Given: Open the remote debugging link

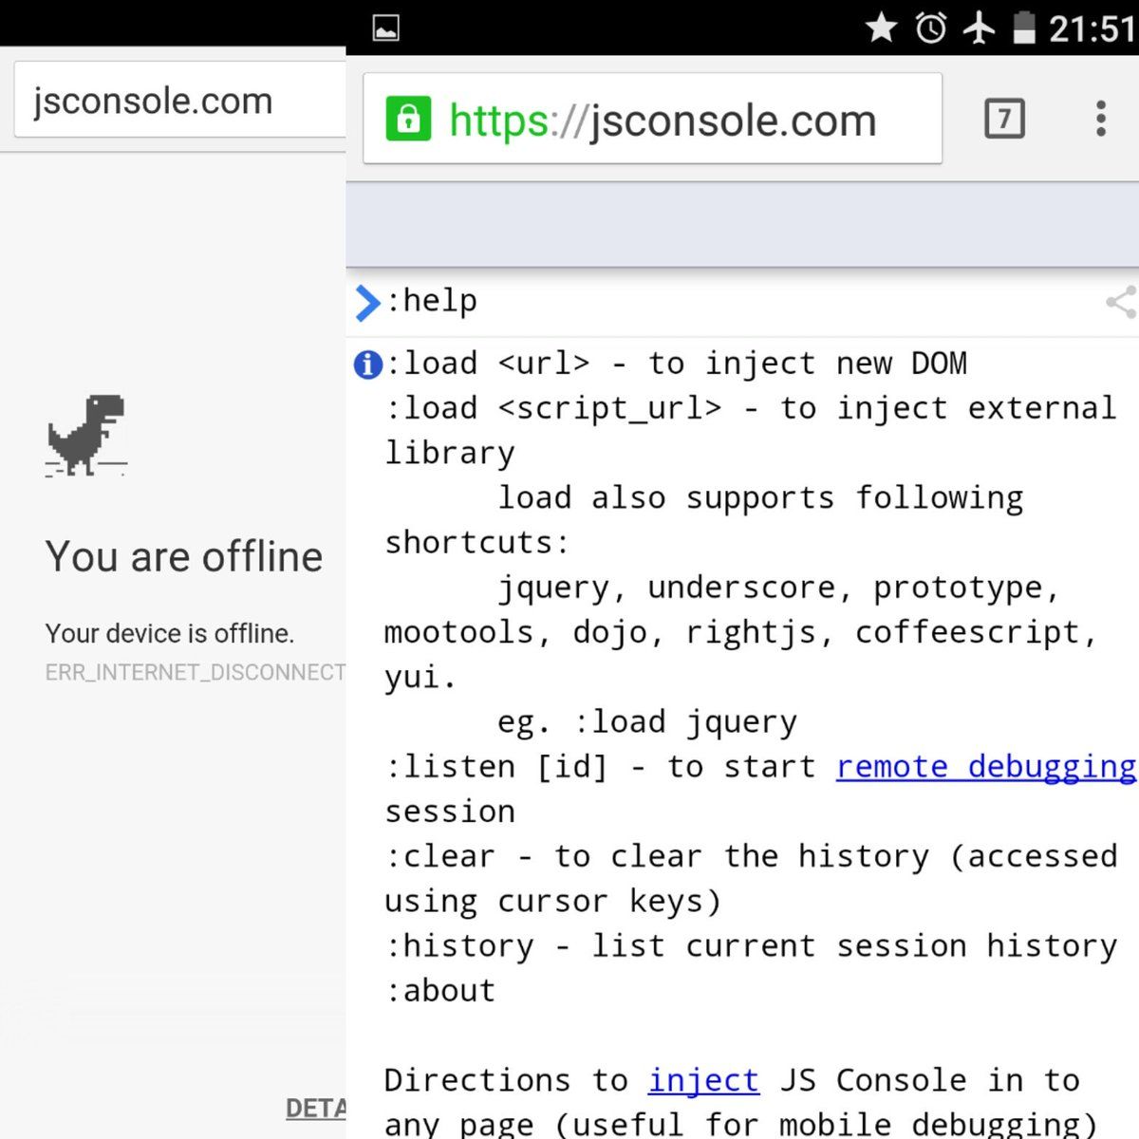Looking at the screenshot, I should point(986,767).
